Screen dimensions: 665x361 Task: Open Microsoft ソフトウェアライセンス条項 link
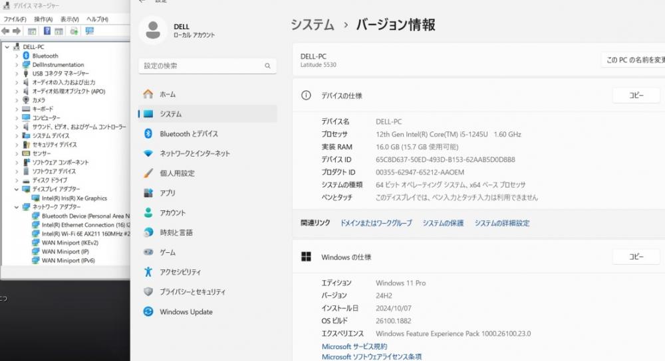coord(372,357)
